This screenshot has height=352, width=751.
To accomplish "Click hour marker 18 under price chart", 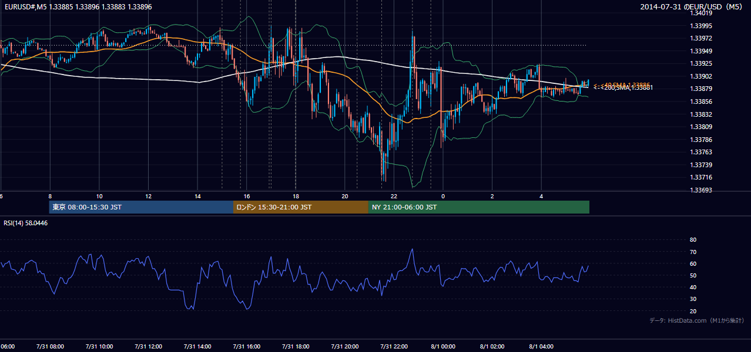I will point(296,197).
